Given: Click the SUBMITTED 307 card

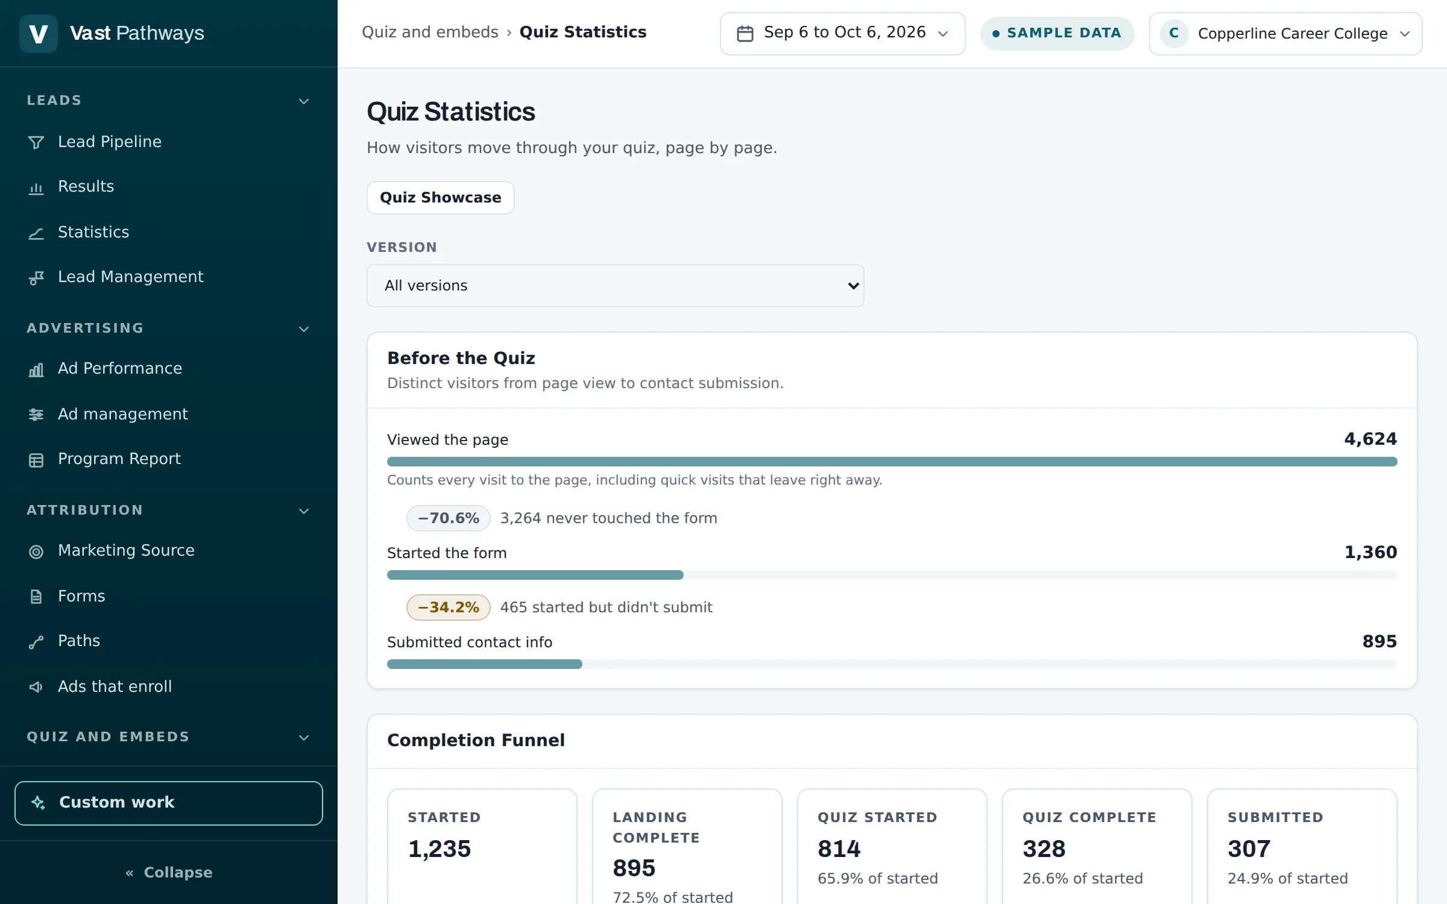Looking at the screenshot, I should click(x=1302, y=846).
